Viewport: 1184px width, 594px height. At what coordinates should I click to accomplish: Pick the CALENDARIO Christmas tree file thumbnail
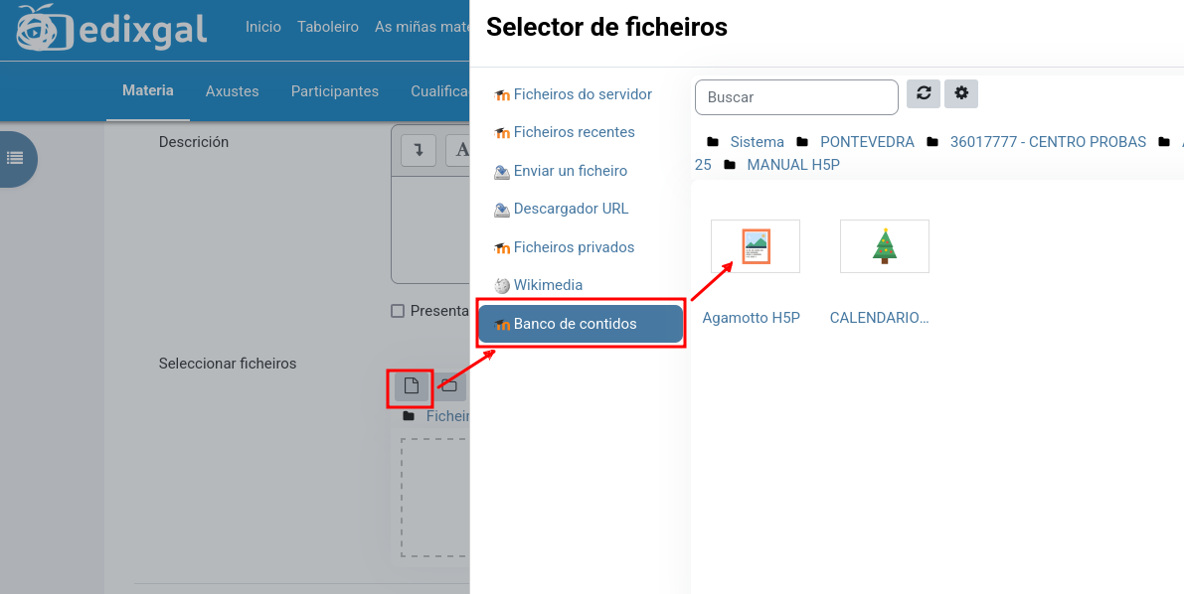884,246
